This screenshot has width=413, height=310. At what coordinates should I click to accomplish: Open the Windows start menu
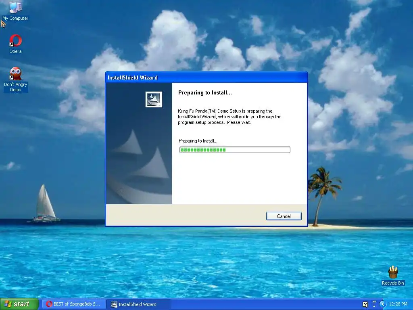coord(19,304)
